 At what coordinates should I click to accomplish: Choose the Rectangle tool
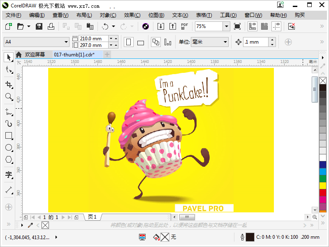point(9,135)
